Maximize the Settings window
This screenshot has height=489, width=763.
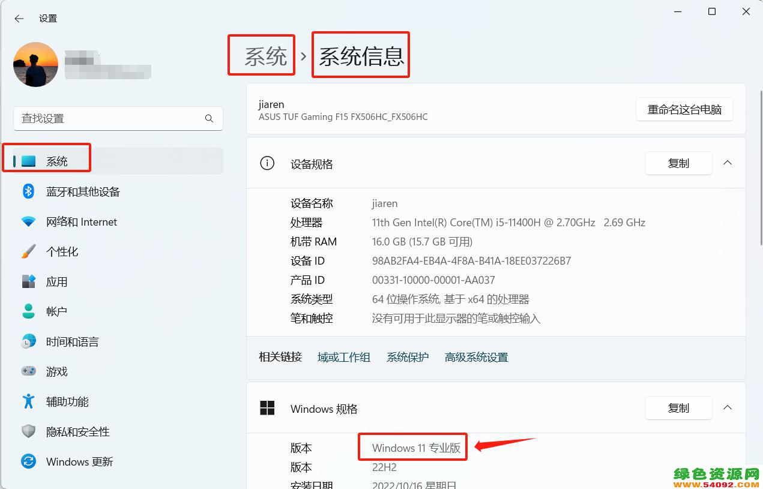(x=712, y=11)
